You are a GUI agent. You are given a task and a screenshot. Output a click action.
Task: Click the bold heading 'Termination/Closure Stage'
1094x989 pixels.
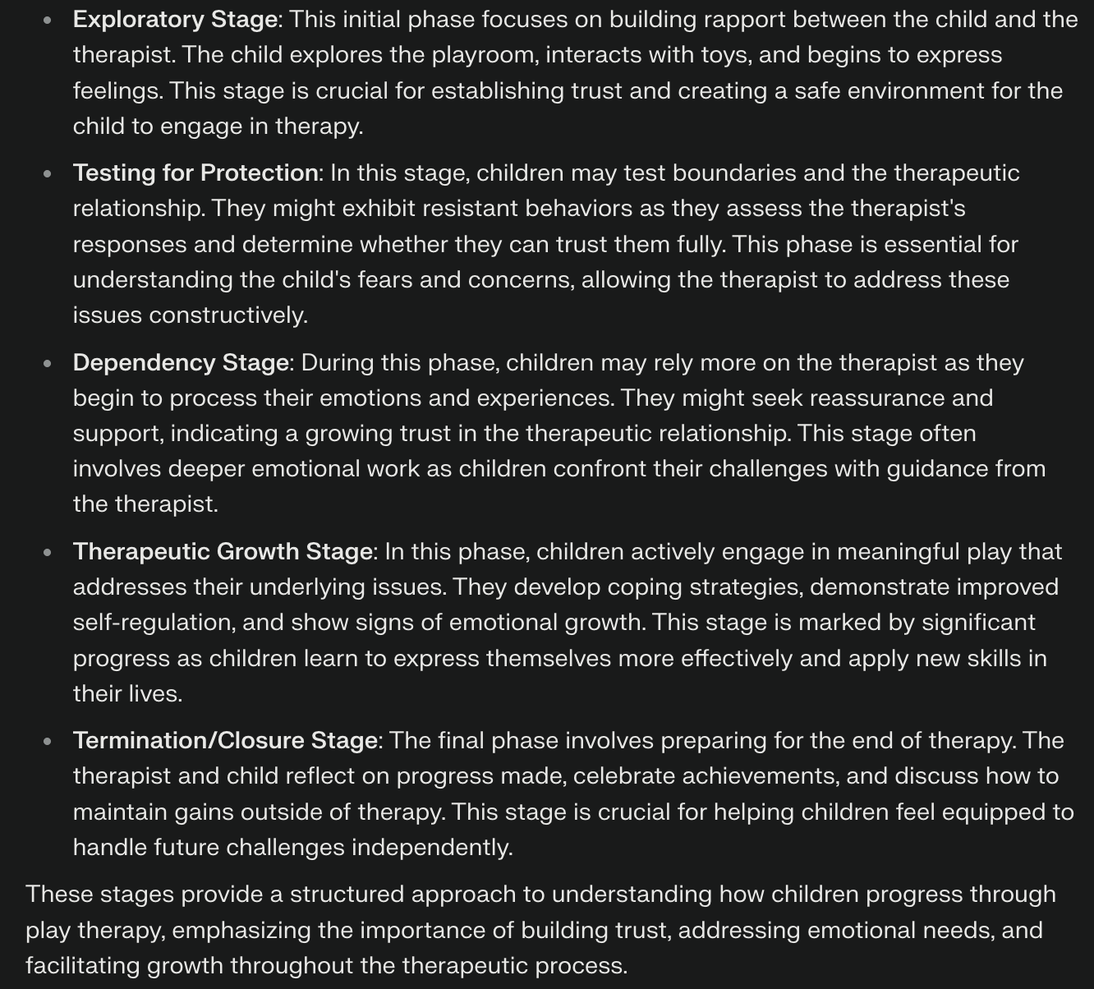(225, 740)
